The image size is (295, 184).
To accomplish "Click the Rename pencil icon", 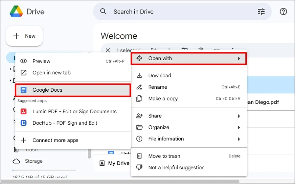I will tap(139, 87).
